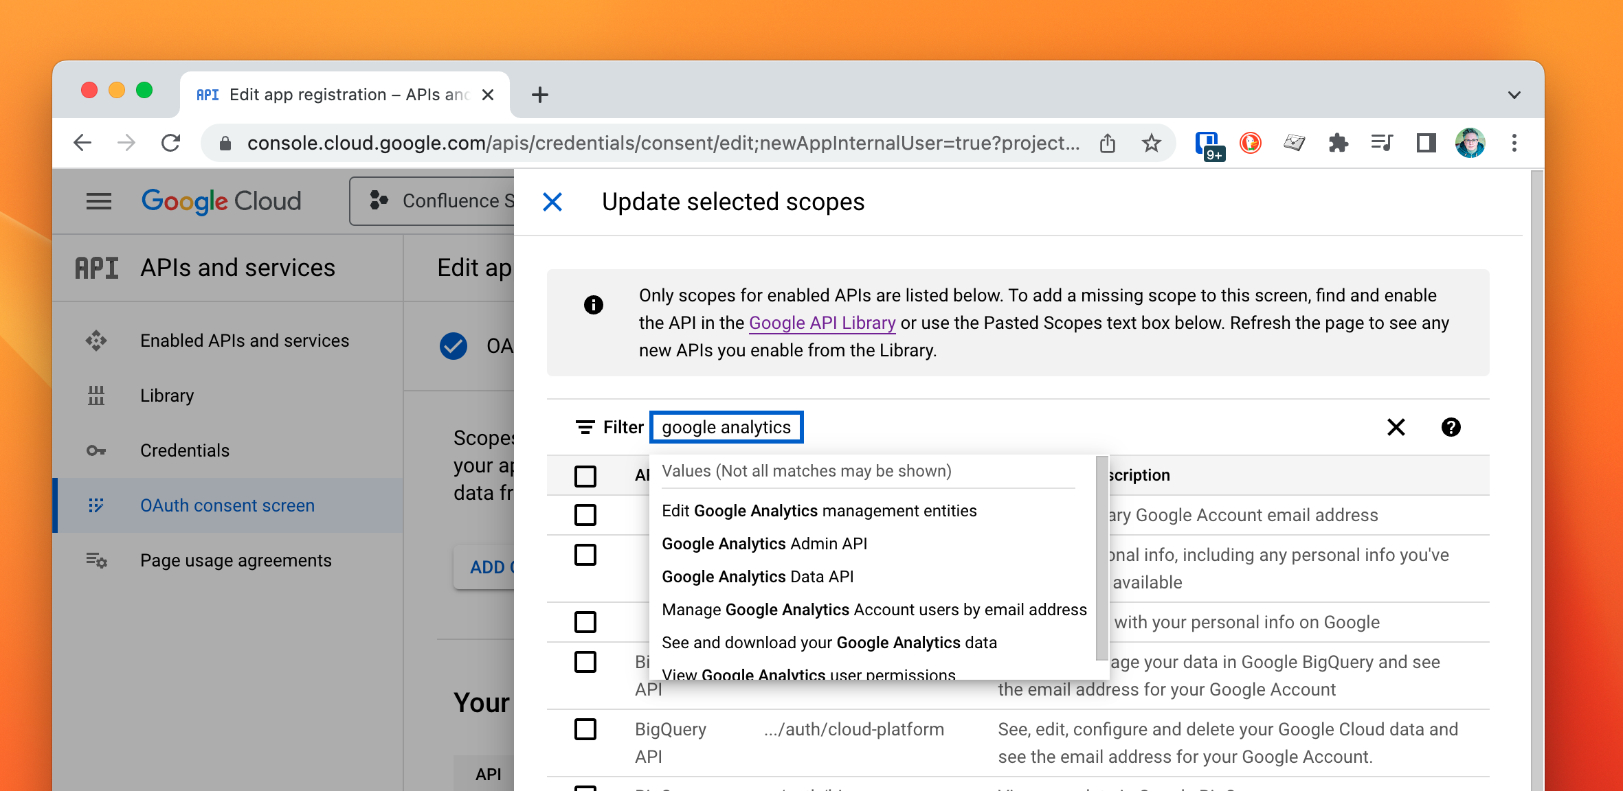
Task: Check the BigQuery API cloud-platform scope checkbox
Action: click(x=585, y=729)
